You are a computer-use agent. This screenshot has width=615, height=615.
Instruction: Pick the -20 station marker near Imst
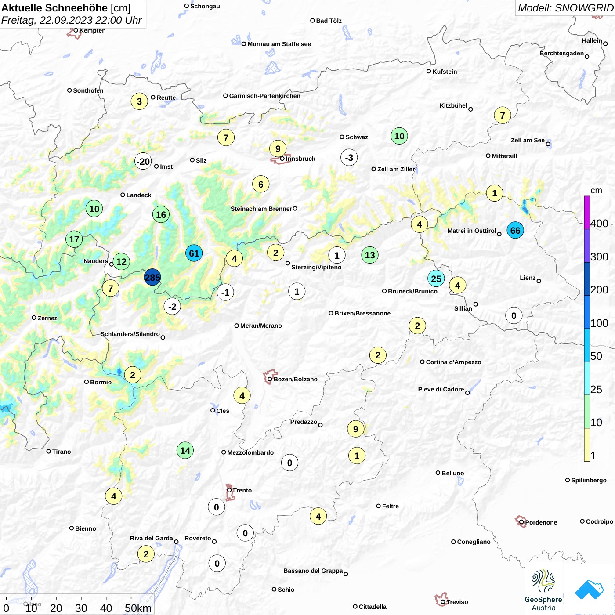(143, 162)
